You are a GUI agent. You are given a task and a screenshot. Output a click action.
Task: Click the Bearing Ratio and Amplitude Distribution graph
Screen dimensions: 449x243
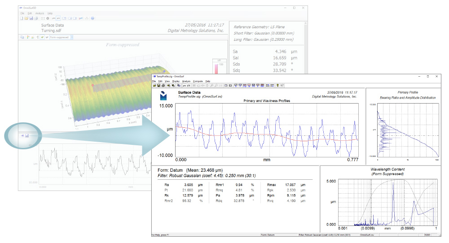pyautogui.click(x=408, y=130)
